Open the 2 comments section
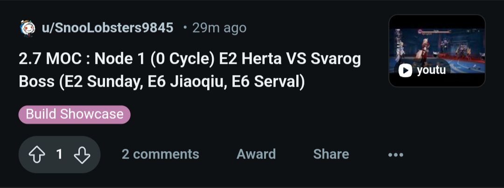504x188 pixels. (x=161, y=154)
